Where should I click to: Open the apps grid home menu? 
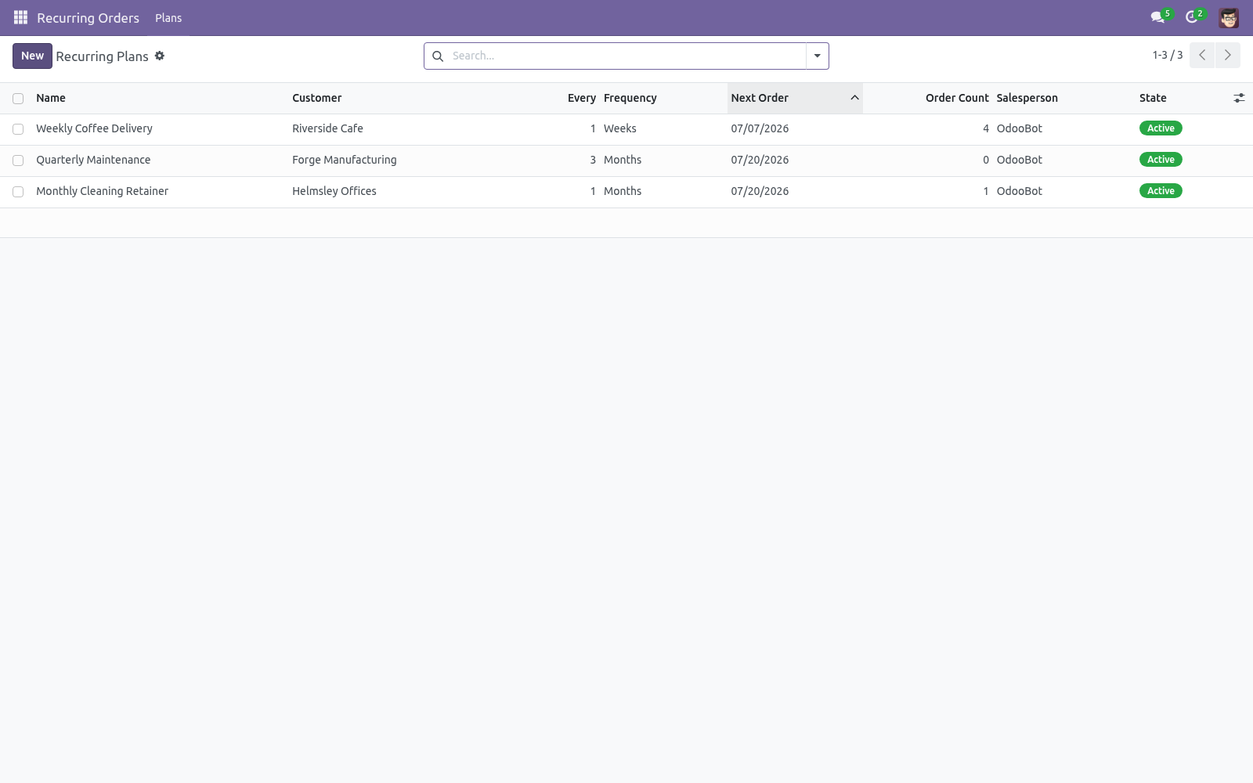tap(20, 17)
